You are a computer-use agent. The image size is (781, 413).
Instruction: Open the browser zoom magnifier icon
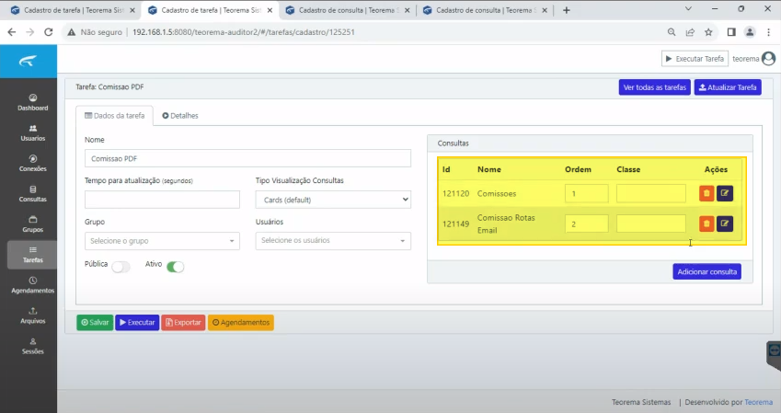[672, 32]
